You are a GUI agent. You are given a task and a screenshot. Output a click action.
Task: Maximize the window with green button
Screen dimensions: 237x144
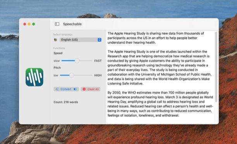pos(34,24)
